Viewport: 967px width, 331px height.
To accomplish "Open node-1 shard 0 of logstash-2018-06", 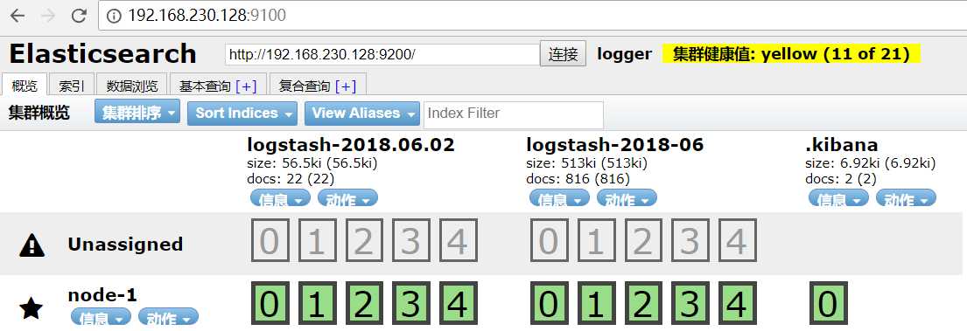I will coord(549,303).
